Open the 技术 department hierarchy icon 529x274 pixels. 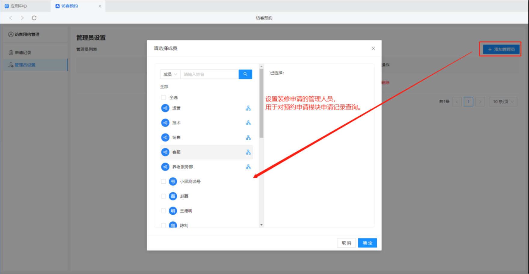click(248, 123)
